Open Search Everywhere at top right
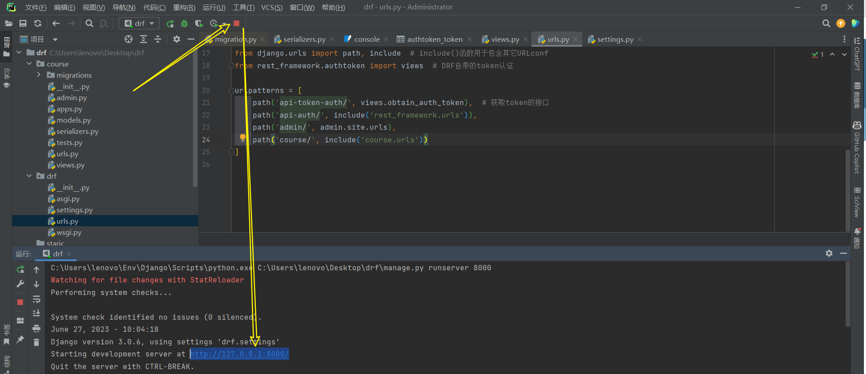 pos(826,23)
